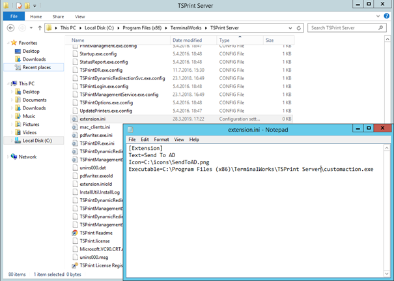Click the Up one level arrow
394x281 pixels.
click(x=40, y=28)
